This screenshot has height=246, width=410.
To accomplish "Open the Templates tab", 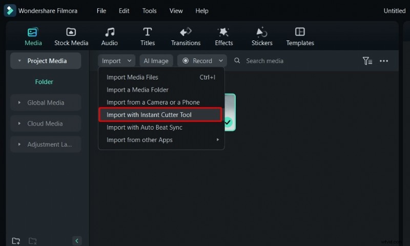I will pyautogui.click(x=300, y=36).
